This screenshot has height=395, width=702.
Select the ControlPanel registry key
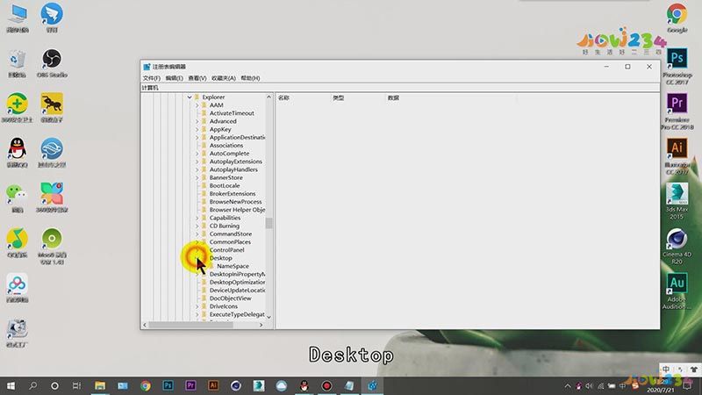click(x=226, y=250)
